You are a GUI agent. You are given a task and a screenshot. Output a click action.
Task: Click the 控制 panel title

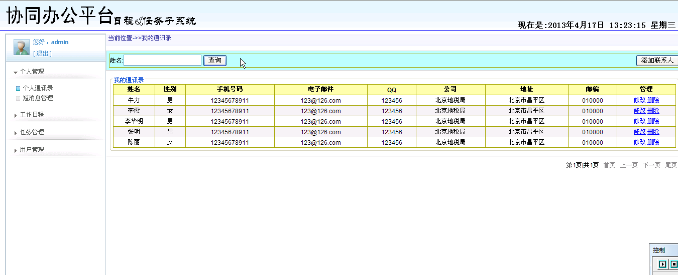[659, 250]
